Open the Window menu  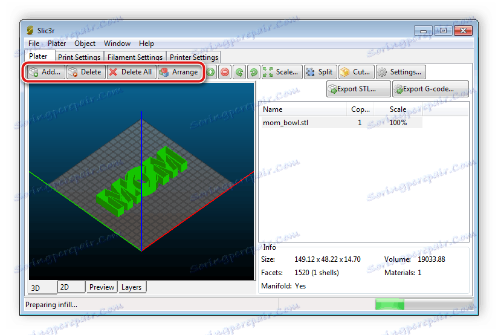tap(117, 44)
